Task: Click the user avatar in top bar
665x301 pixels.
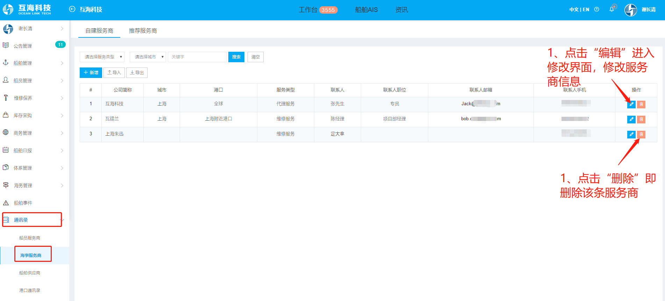Action: pos(630,10)
